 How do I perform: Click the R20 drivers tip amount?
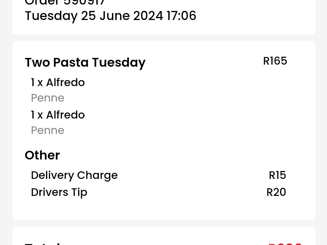pyautogui.click(x=276, y=192)
